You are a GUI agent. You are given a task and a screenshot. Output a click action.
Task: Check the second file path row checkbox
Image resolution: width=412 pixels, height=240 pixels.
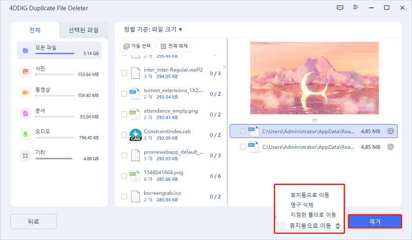pos(243,147)
